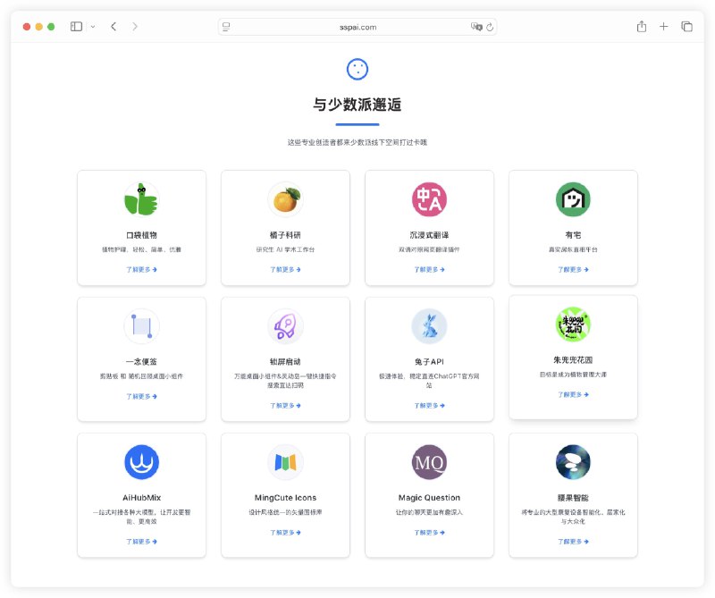Click the 有宅 green house icon
This screenshot has height=598, width=715.
(x=573, y=199)
